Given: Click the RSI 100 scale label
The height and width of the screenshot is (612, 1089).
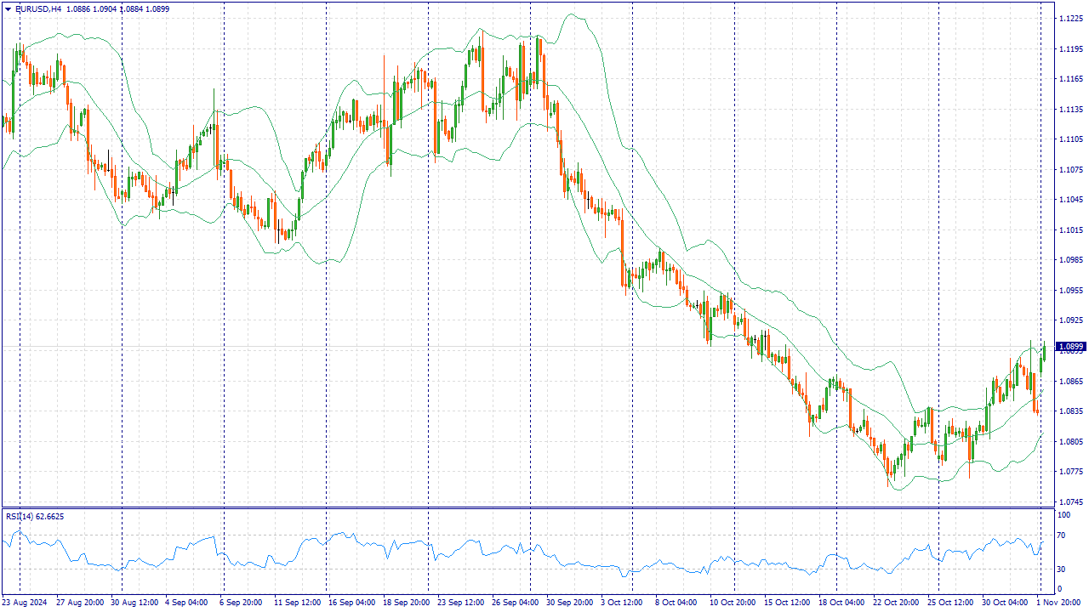Looking at the screenshot, I should [x=1063, y=515].
